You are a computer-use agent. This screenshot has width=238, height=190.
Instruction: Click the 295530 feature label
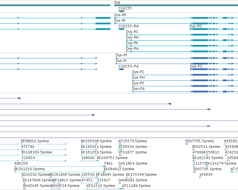pyautogui.click(x=88, y=175)
